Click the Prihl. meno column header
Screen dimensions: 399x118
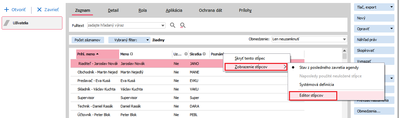click(98, 54)
